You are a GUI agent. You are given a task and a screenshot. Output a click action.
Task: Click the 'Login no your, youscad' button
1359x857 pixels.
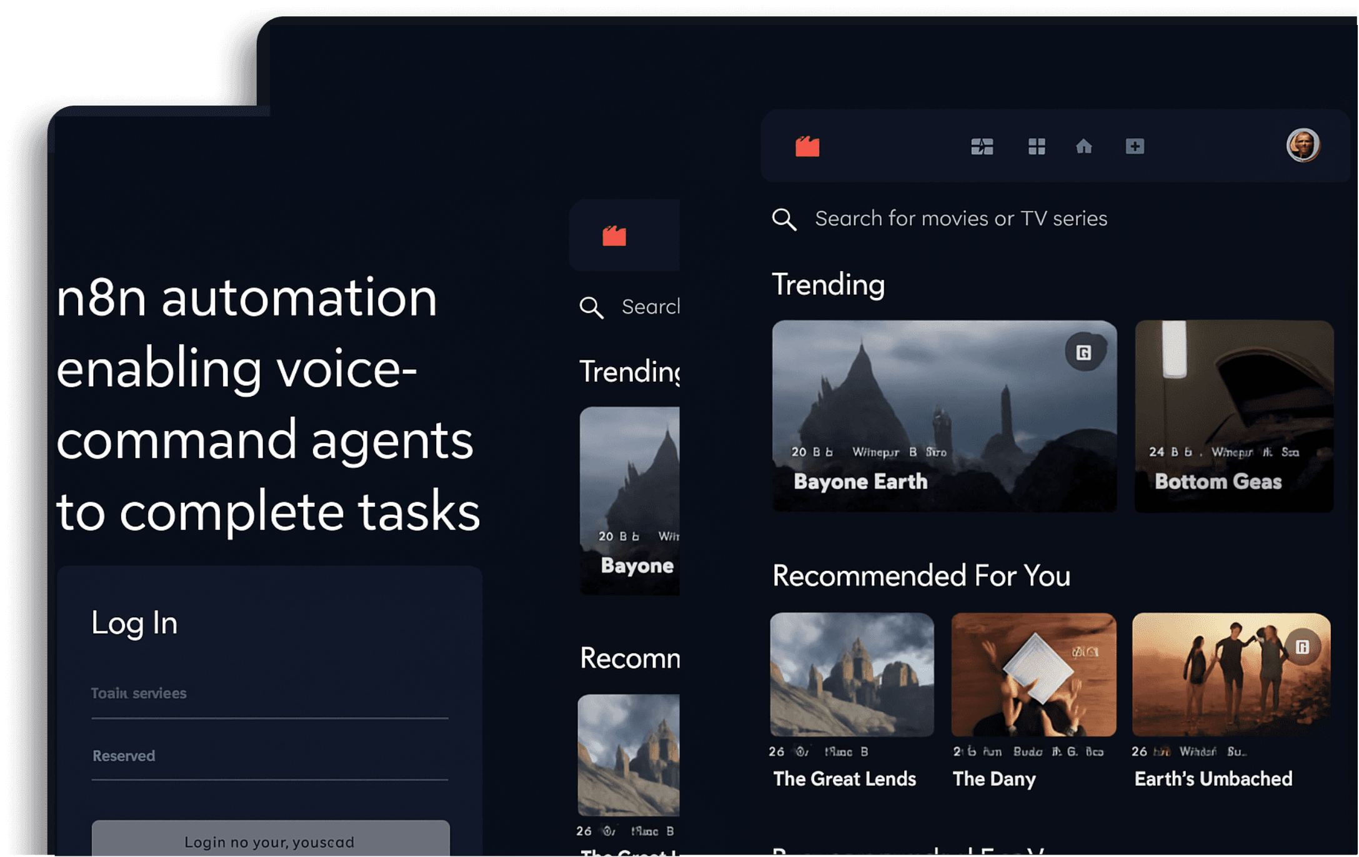pos(271,838)
